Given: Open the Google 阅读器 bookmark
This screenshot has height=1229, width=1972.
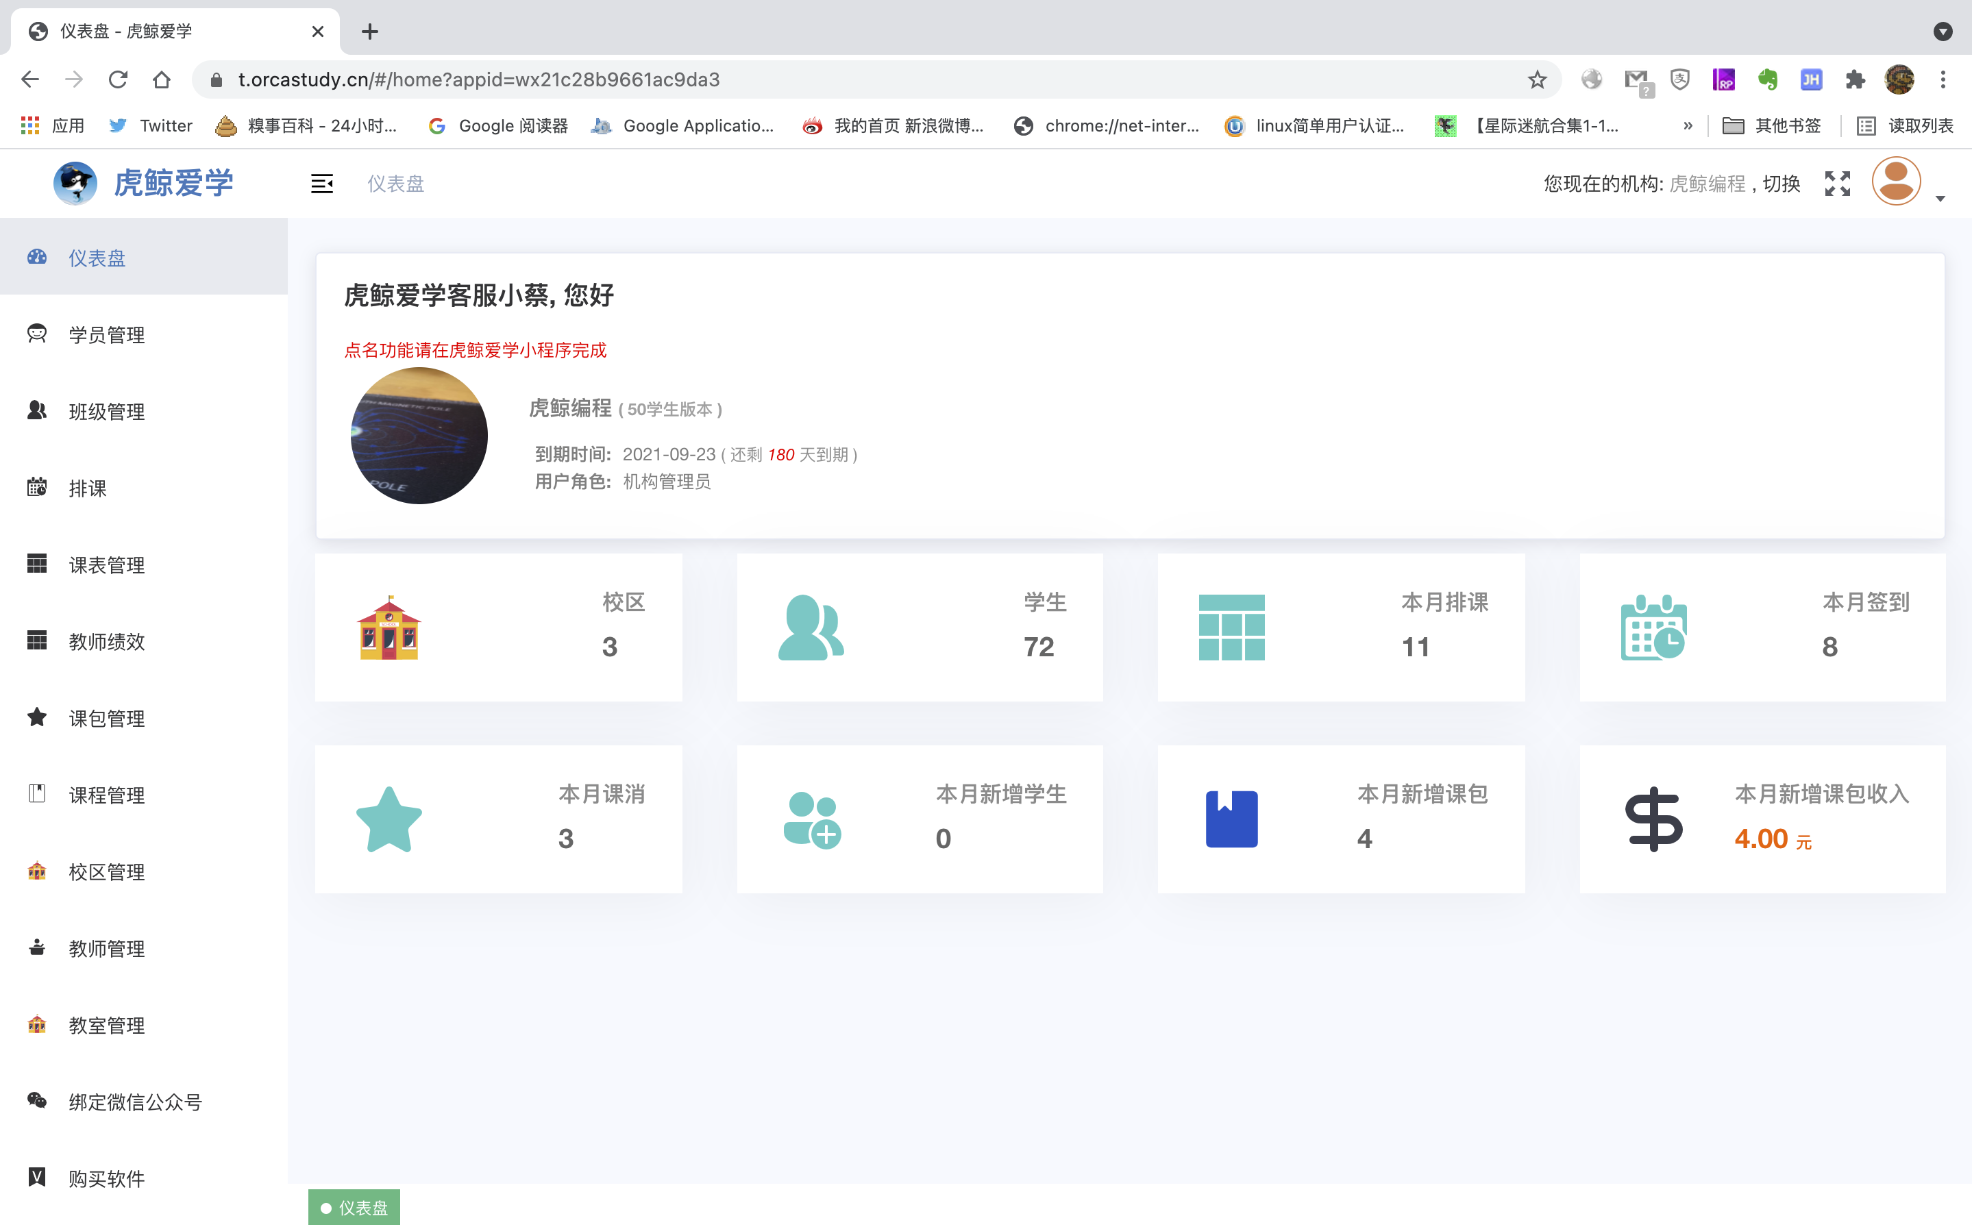Looking at the screenshot, I should [497, 125].
